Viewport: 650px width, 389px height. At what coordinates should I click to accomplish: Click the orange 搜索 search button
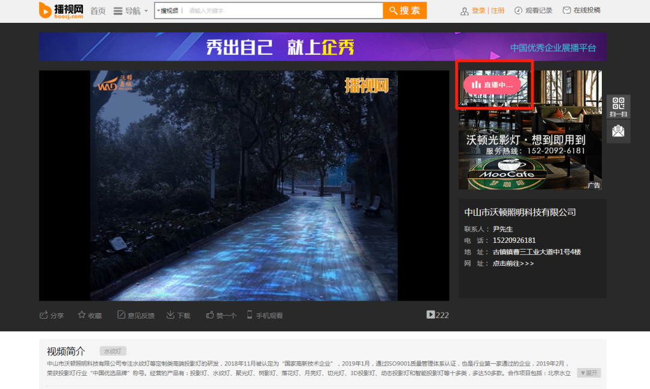404,10
